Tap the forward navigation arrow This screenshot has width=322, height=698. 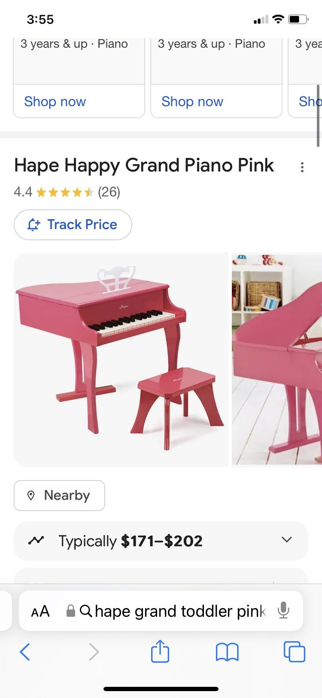coord(94,652)
